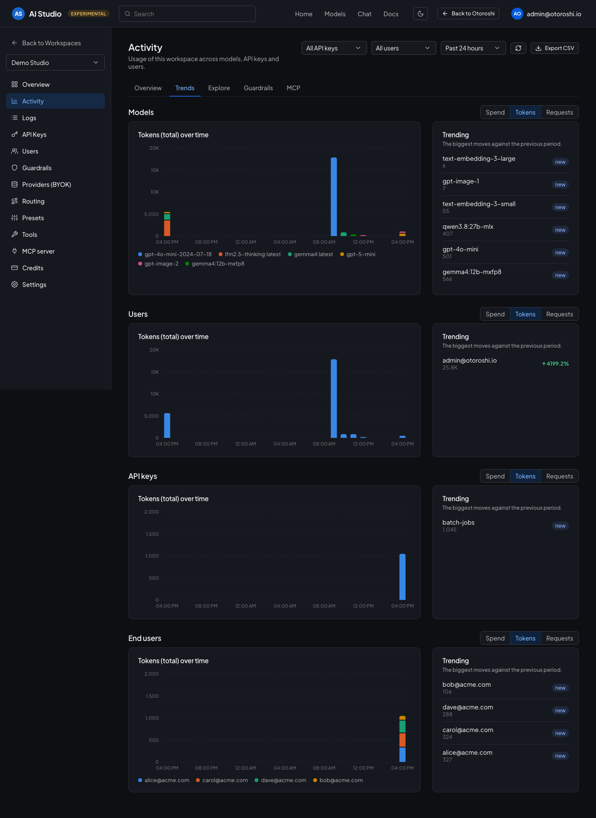Open the Guardrails activity tab
The width and height of the screenshot is (596, 818).
(x=258, y=88)
